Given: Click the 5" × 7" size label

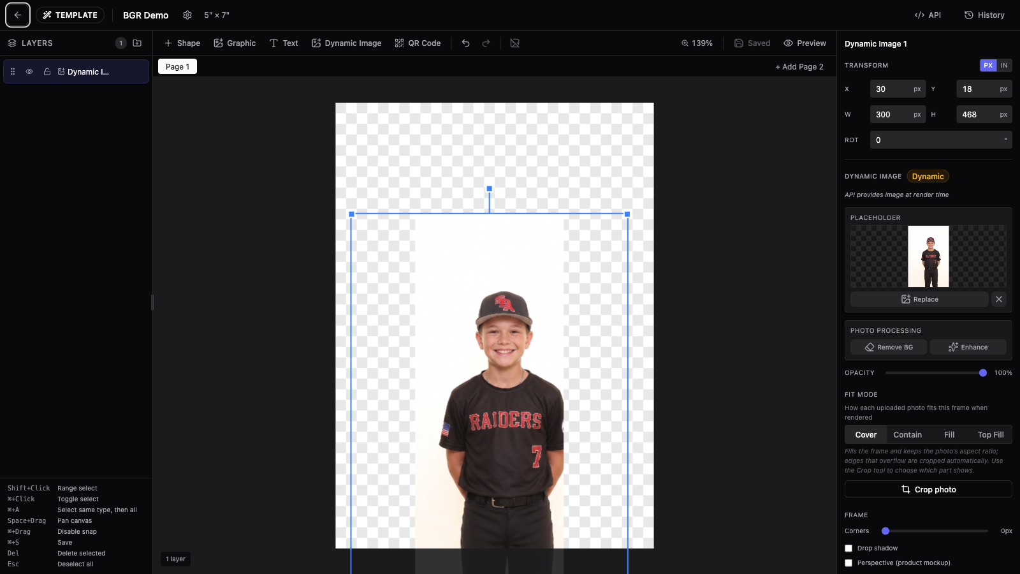Looking at the screenshot, I should tap(217, 15).
